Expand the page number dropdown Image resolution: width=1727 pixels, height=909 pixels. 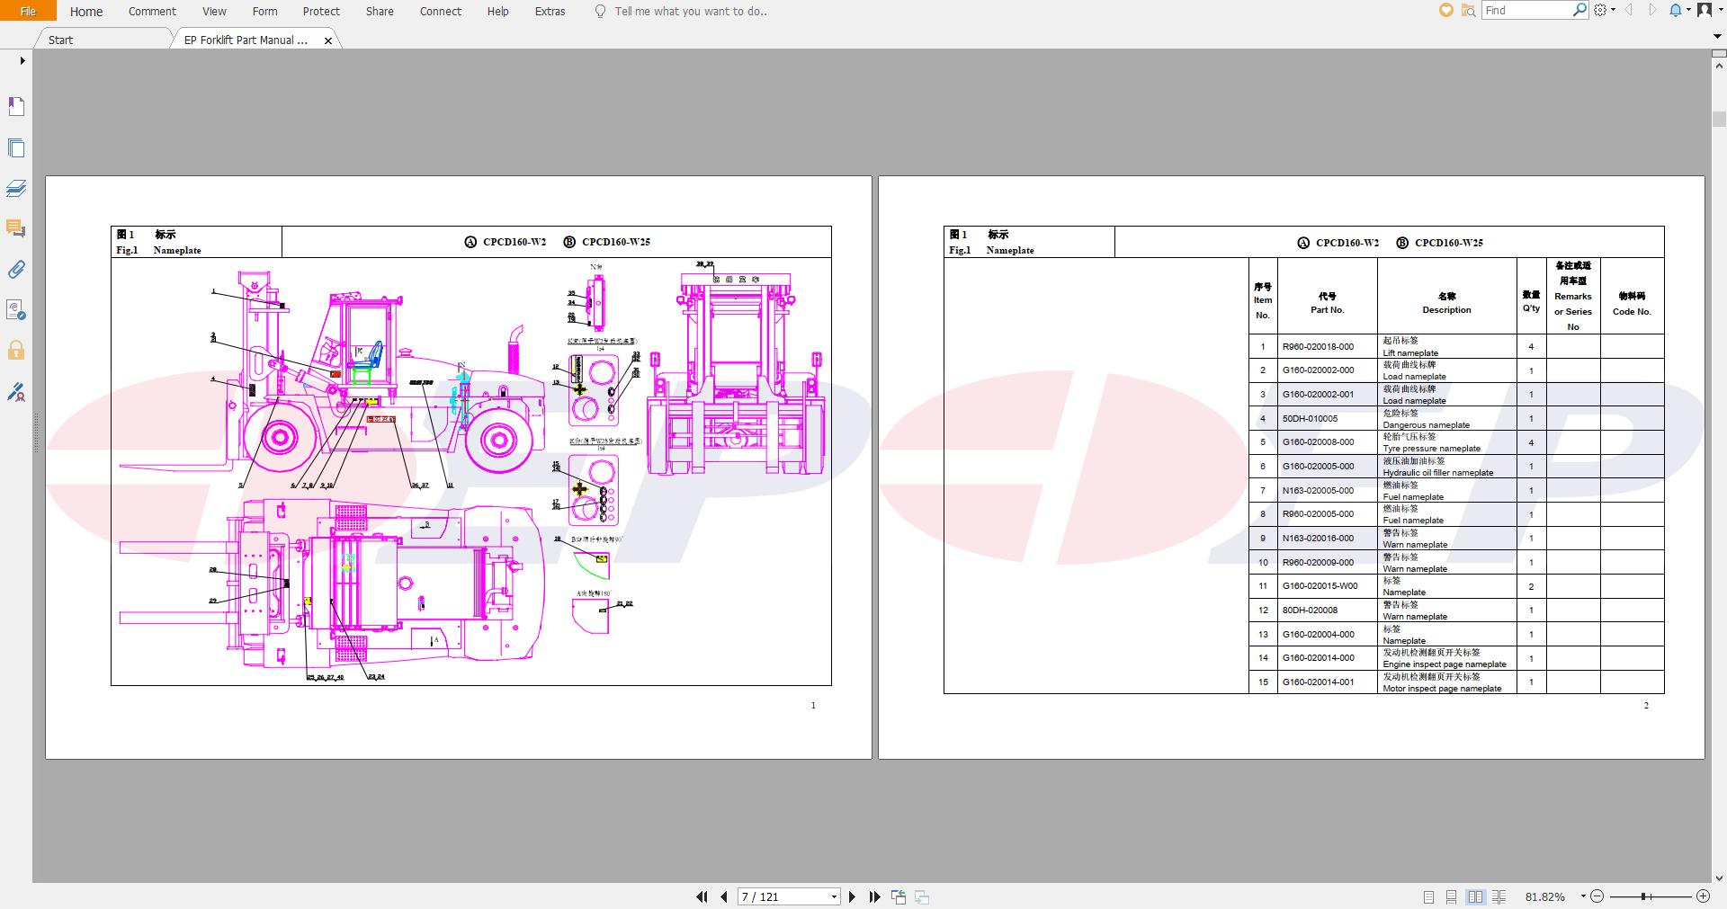pyautogui.click(x=834, y=896)
